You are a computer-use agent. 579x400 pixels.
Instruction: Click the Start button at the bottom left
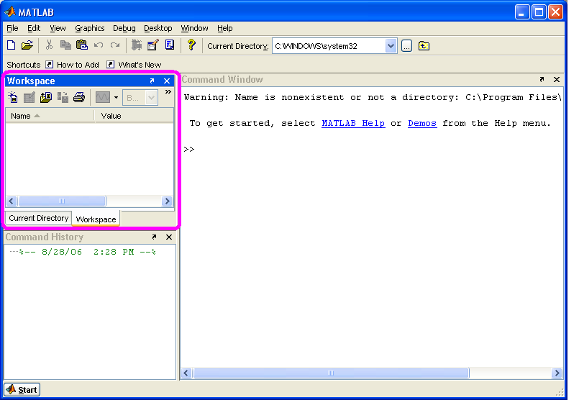click(22, 390)
